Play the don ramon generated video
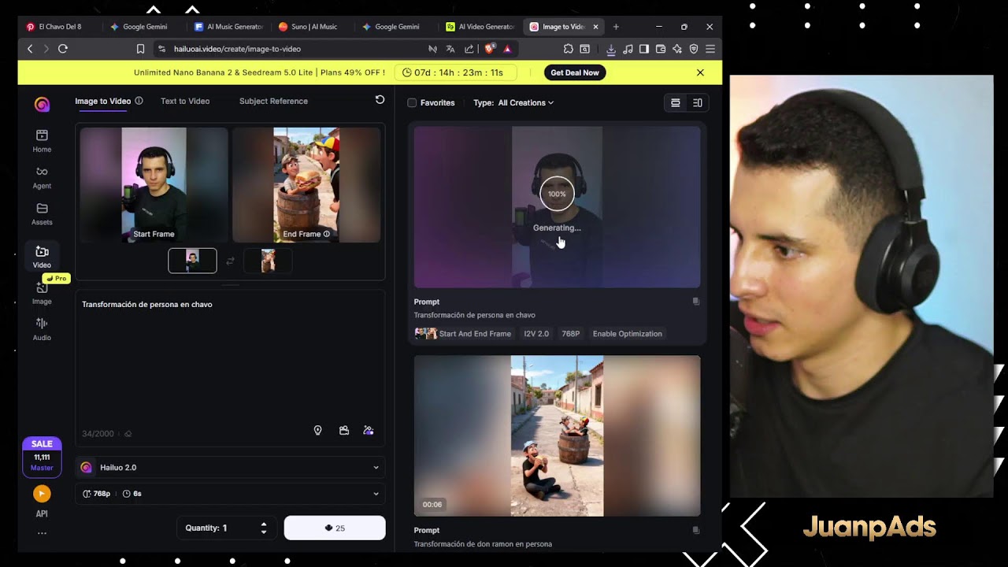The height and width of the screenshot is (567, 1008). tap(557, 435)
